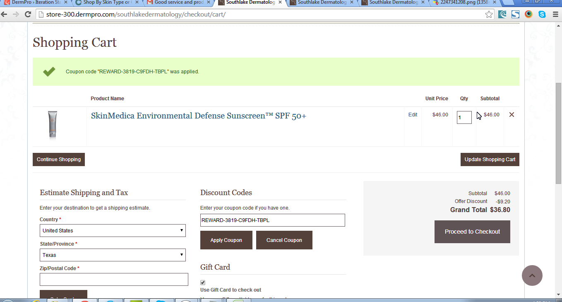Click the Qty input field

pyautogui.click(x=464, y=117)
